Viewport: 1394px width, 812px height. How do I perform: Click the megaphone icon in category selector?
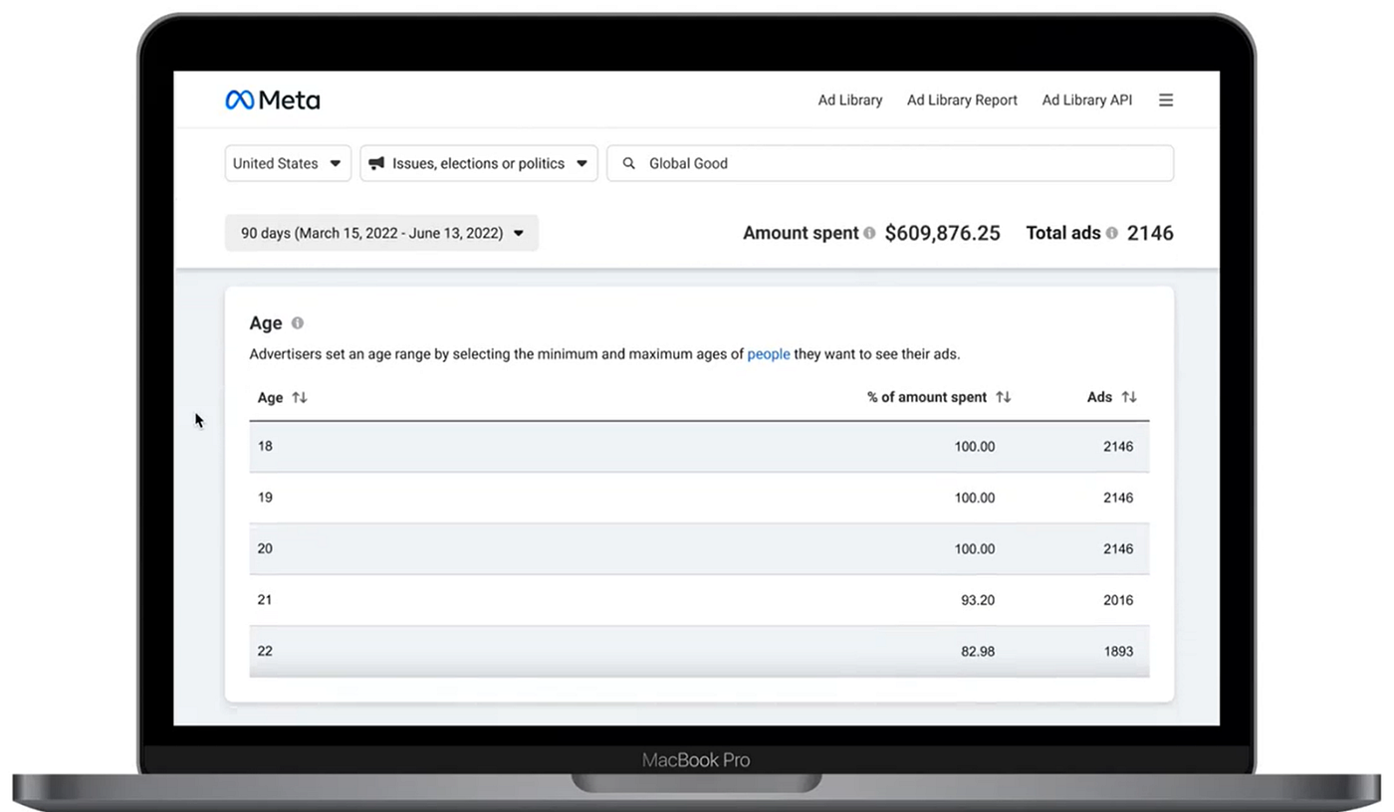click(376, 163)
